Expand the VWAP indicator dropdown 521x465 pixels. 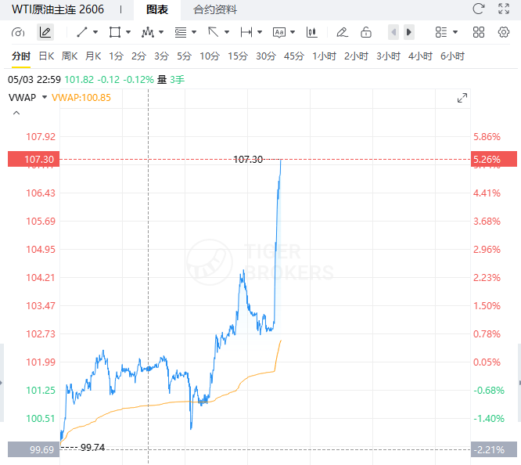pos(44,97)
